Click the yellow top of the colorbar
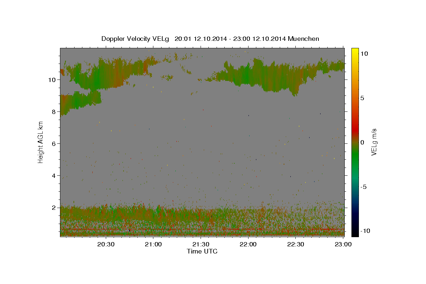Image resolution: width=426 pixels, height=284 pixels. [x=355, y=51]
